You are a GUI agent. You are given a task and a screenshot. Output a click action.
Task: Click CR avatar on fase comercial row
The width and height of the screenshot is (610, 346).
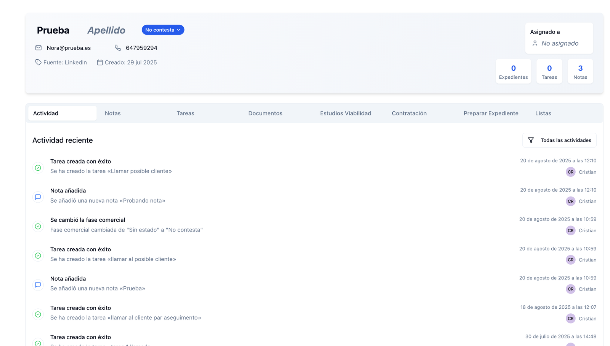[571, 230]
